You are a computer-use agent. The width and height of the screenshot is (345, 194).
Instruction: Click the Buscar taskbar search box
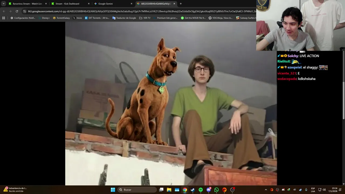click(137, 190)
